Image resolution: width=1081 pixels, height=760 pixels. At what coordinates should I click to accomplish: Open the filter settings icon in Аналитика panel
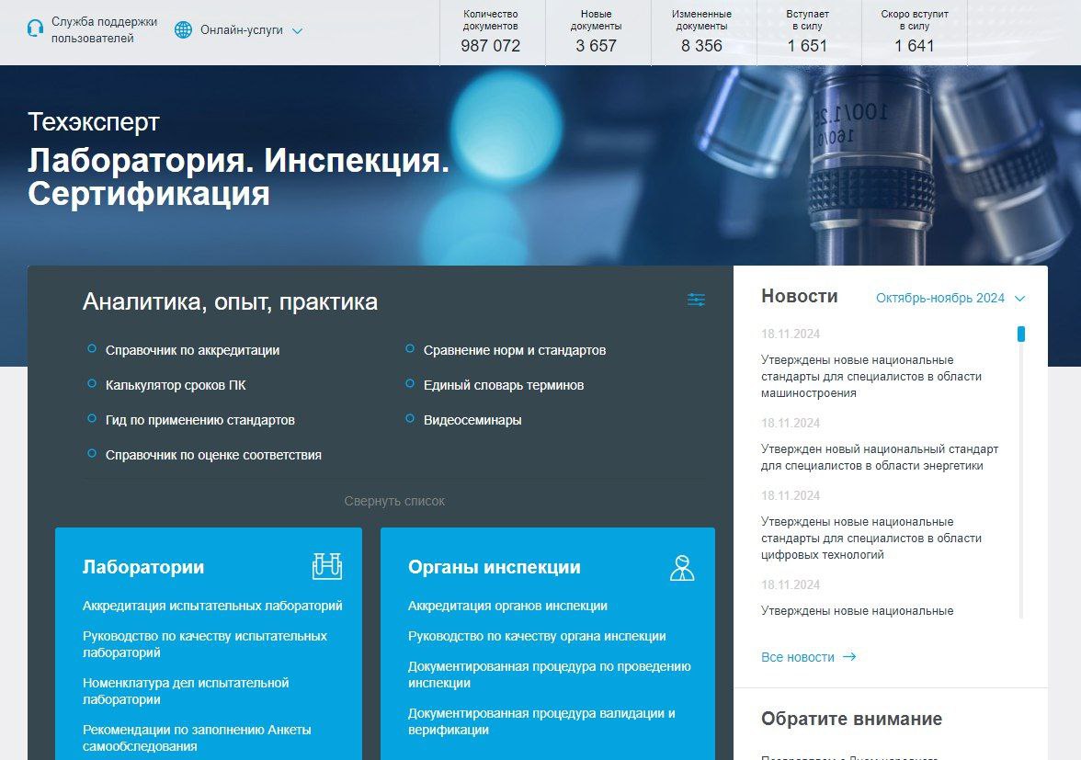(697, 300)
